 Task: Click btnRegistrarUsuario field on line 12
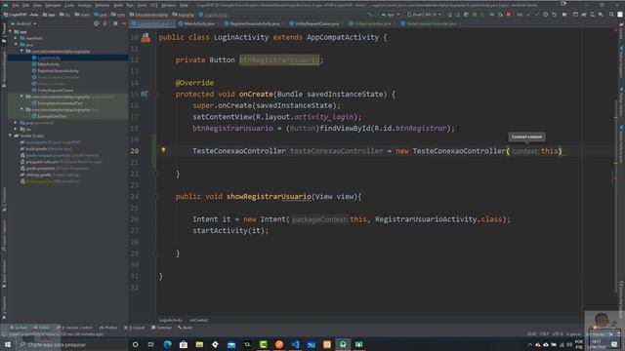[x=279, y=60]
